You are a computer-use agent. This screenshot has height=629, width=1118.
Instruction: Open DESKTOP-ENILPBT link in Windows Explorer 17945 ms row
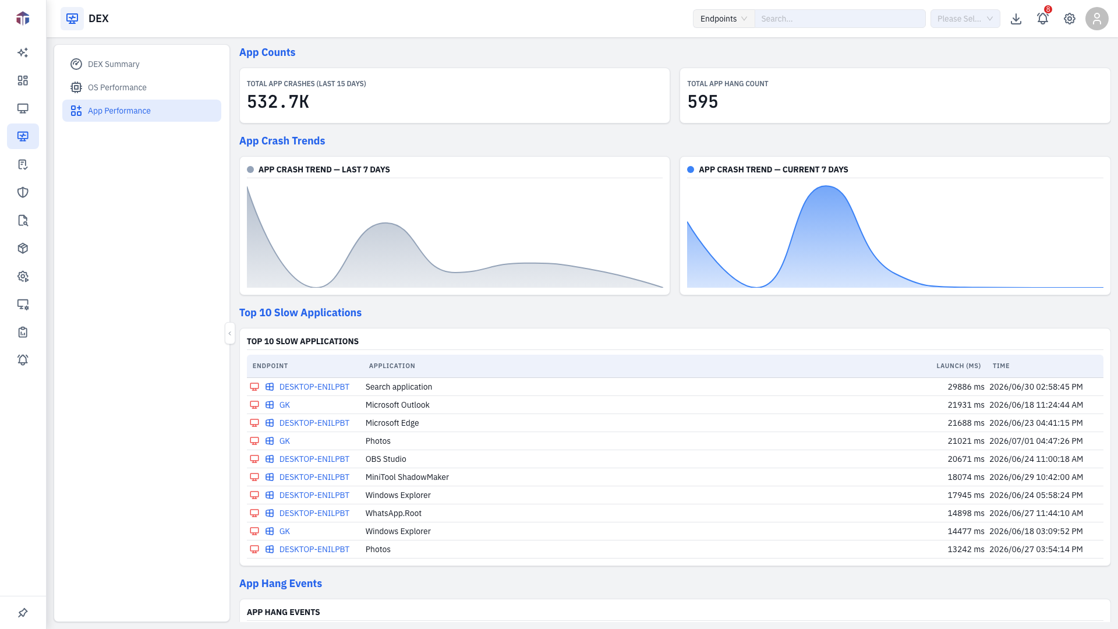pos(314,495)
